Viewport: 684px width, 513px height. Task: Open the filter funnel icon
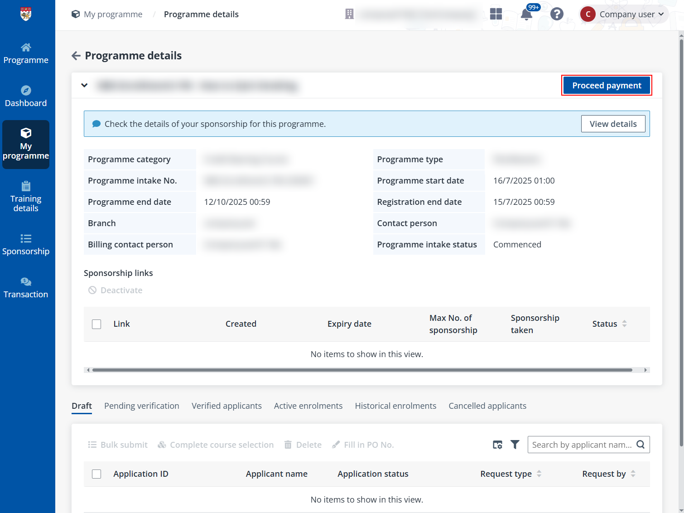tap(515, 445)
